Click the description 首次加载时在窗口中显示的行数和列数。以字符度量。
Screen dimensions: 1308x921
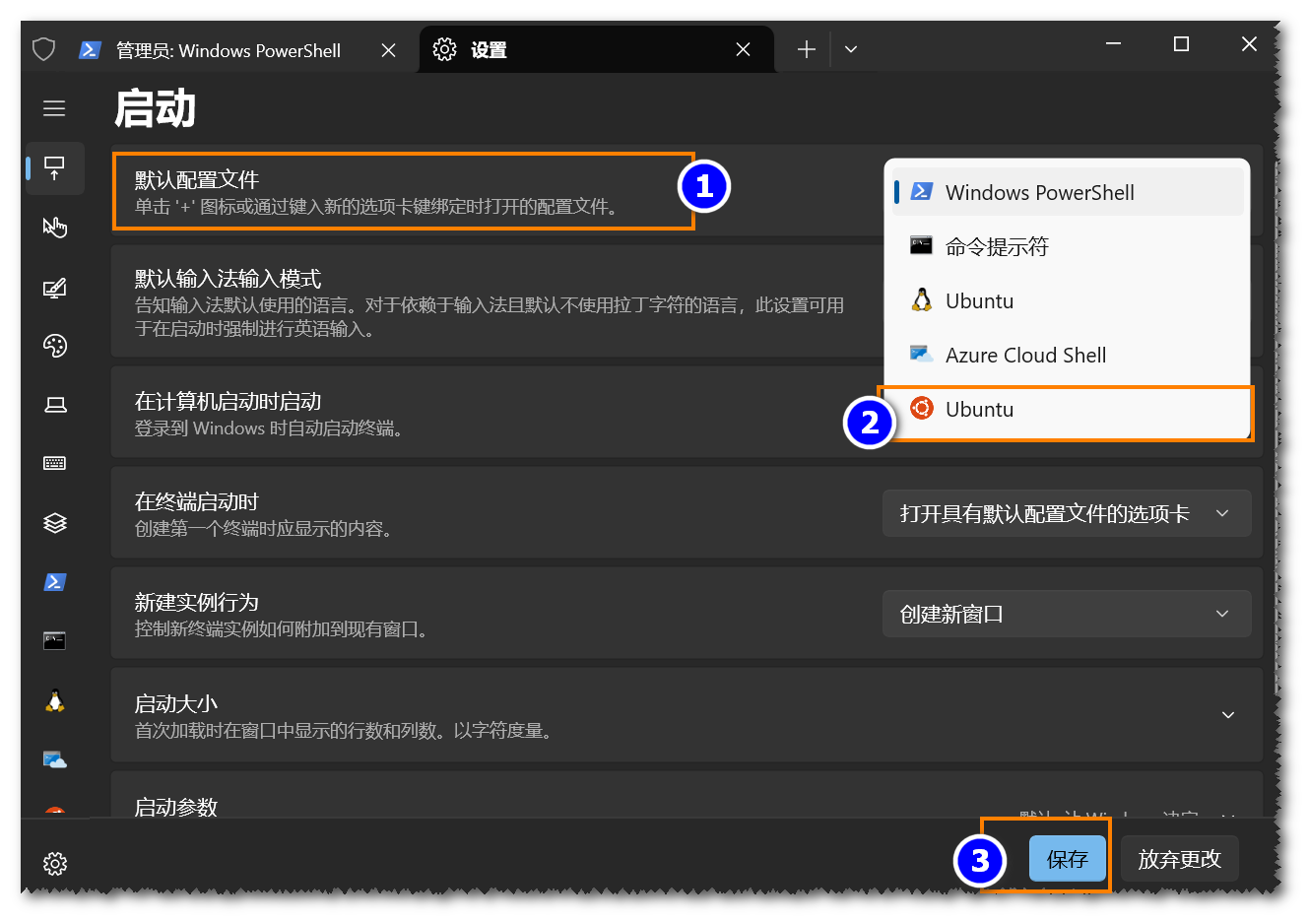pyautogui.click(x=344, y=731)
